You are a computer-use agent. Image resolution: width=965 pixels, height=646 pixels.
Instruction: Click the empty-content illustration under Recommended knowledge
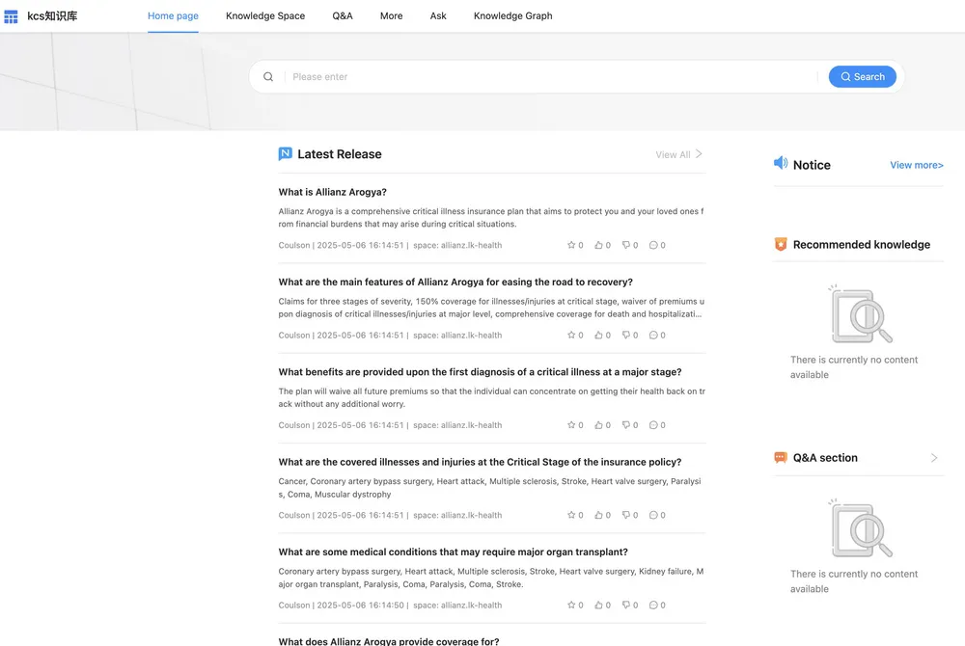pos(860,313)
